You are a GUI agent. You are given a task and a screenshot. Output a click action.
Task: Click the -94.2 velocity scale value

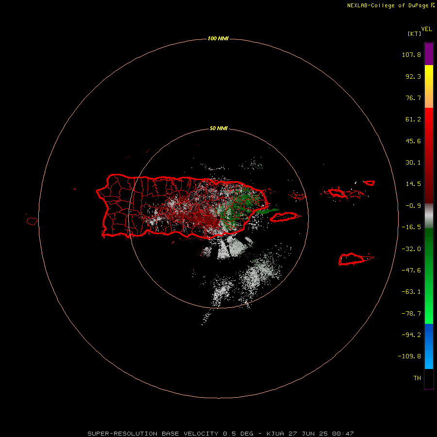pyautogui.click(x=411, y=335)
